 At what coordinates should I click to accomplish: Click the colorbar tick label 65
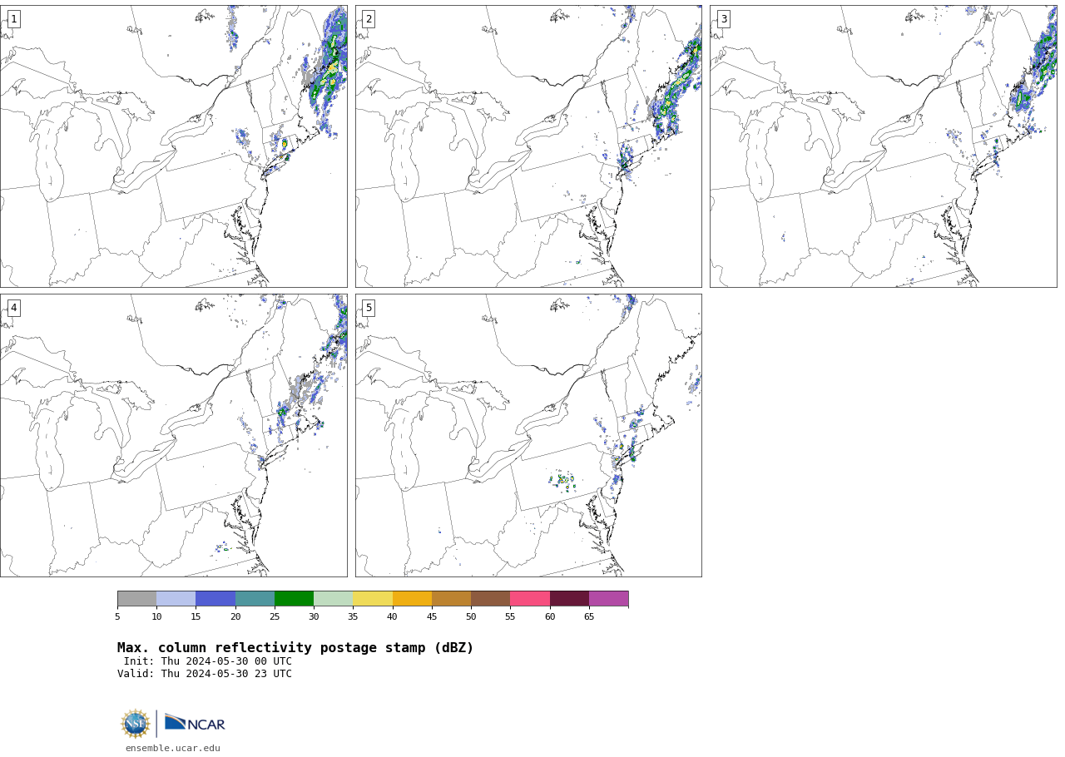[x=589, y=616]
